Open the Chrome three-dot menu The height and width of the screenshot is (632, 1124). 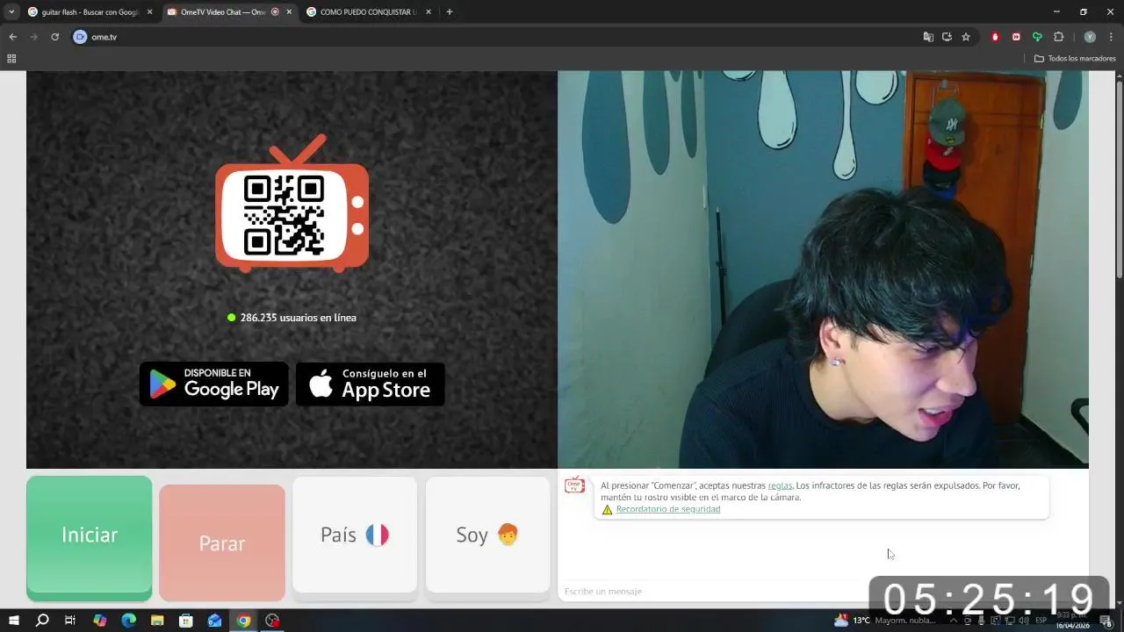1111,37
